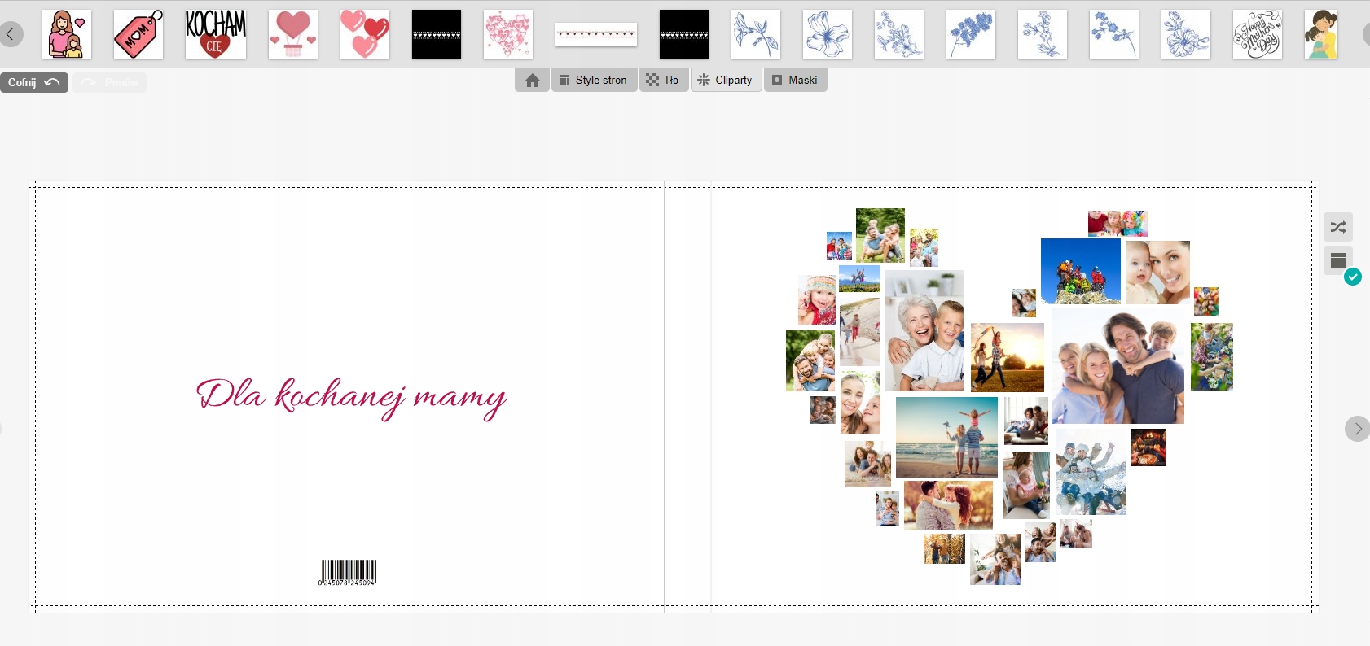Viewport: 1370px width, 646px height.
Task: Pick the child in knitted hat photo
Action: point(817,299)
